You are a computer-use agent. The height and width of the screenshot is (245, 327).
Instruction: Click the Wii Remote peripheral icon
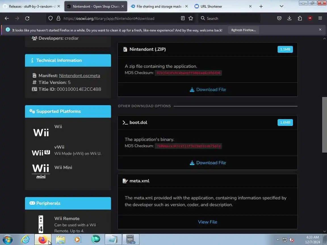click(41, 224)
